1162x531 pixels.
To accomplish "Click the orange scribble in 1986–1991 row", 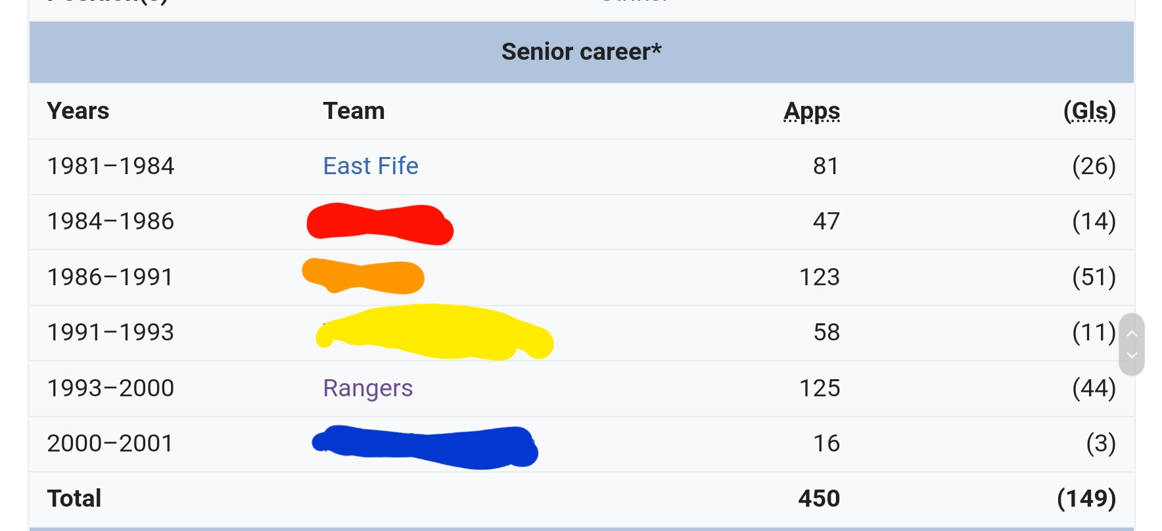I will (x=363, y=275).
